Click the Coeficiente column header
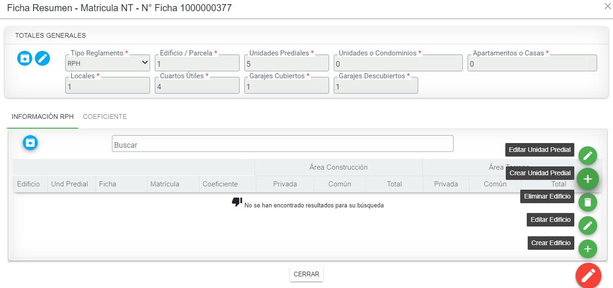The image size is (613, 288). click(220, 184)
